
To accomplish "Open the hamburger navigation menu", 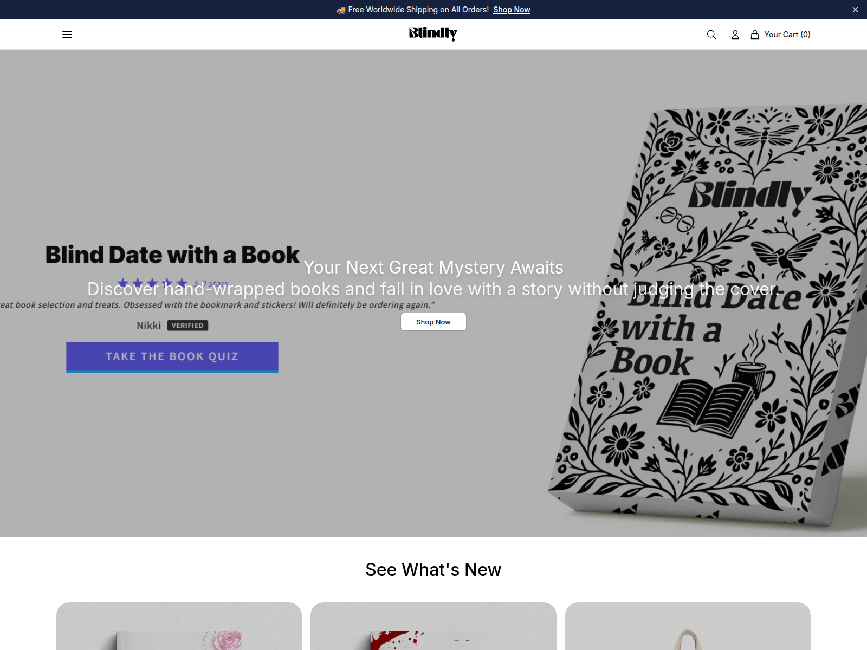I will (67, 35).
